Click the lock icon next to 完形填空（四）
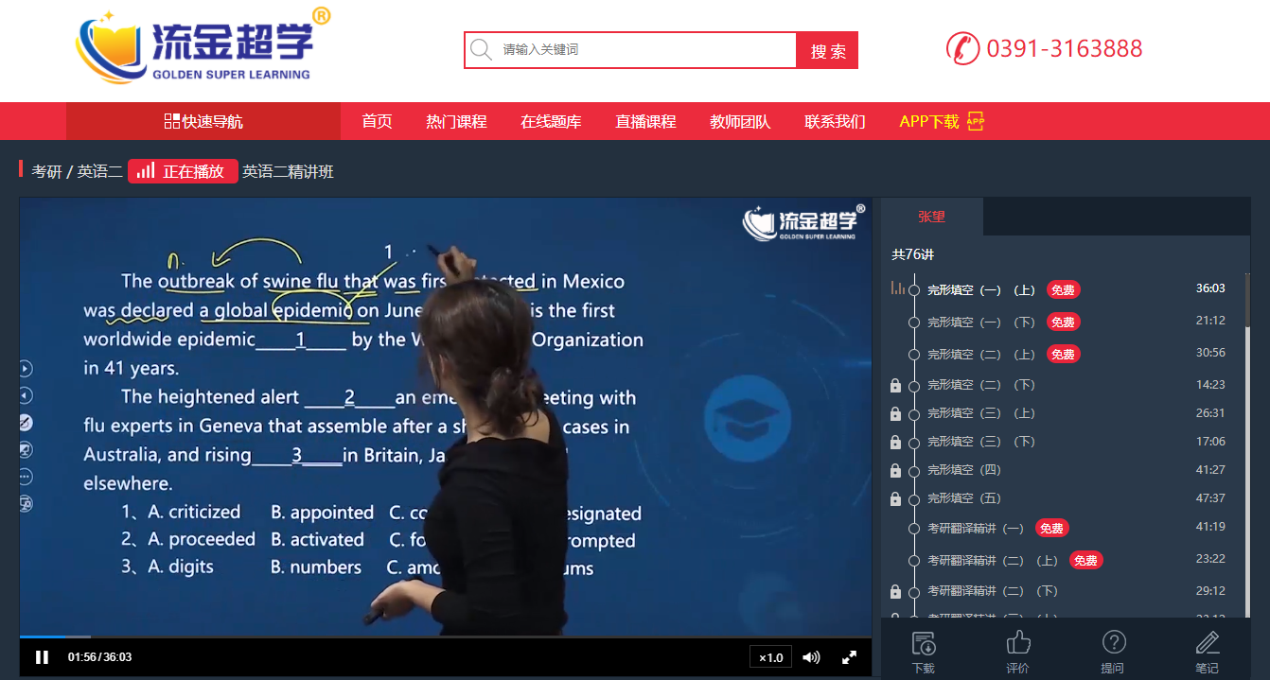 (x=895, y=470)
